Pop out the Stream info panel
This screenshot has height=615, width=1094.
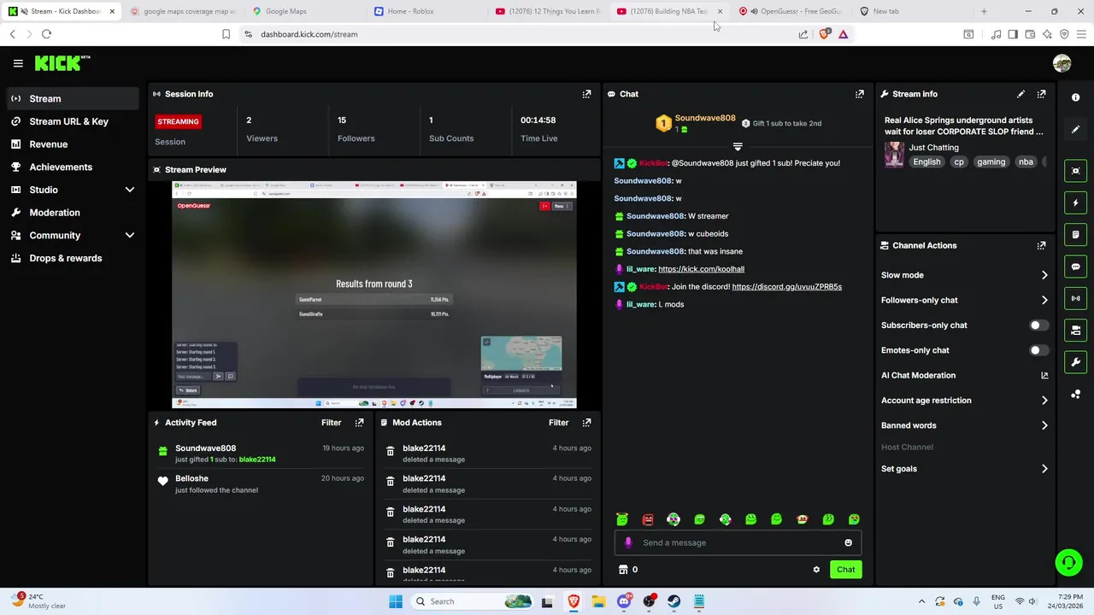1041,94
